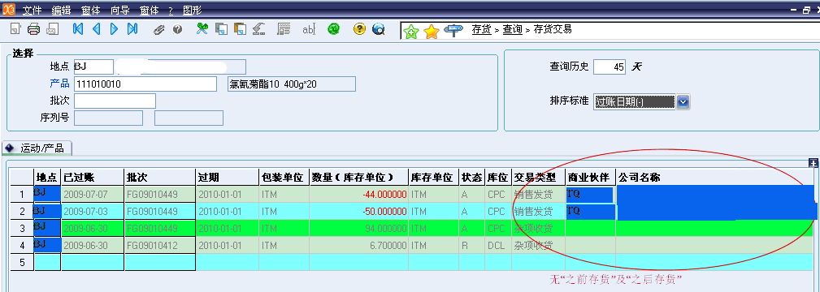Go to previous record arrow
This screenshot has width=820, height=292.
[x=96, y=29]
